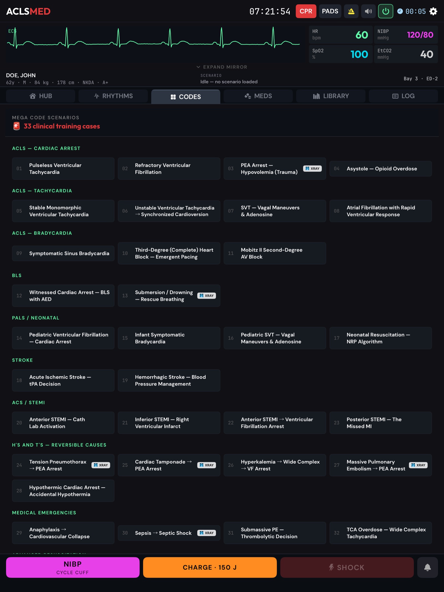Image resolution: width=444 pixels, height=592 pixels.
Task: Load Hyperkalemia Wide Complex VF Arrest
Action: (x=275, y=465)
